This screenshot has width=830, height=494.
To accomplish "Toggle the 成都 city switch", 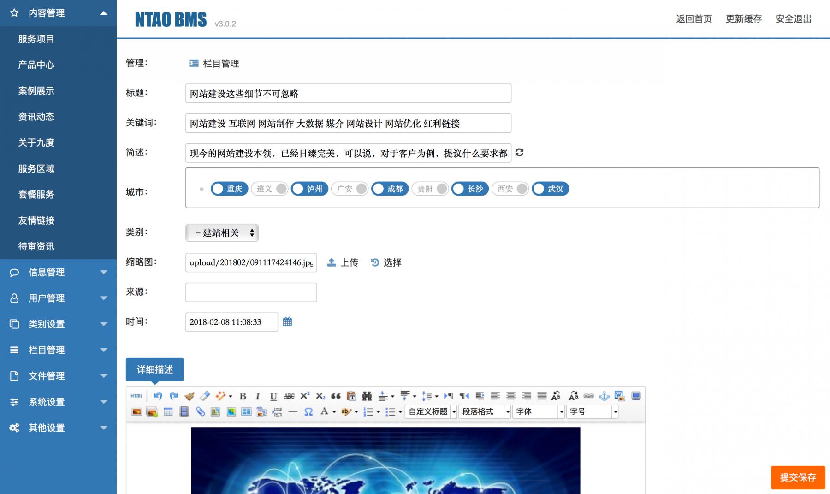I will click(x=390, y=189).
